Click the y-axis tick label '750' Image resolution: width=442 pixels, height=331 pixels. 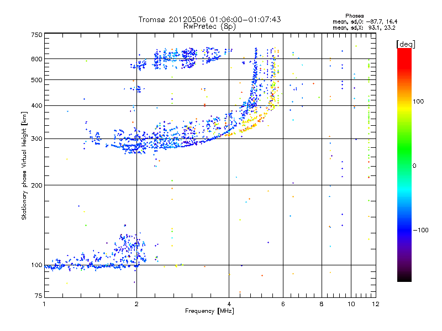pos(36,35)
